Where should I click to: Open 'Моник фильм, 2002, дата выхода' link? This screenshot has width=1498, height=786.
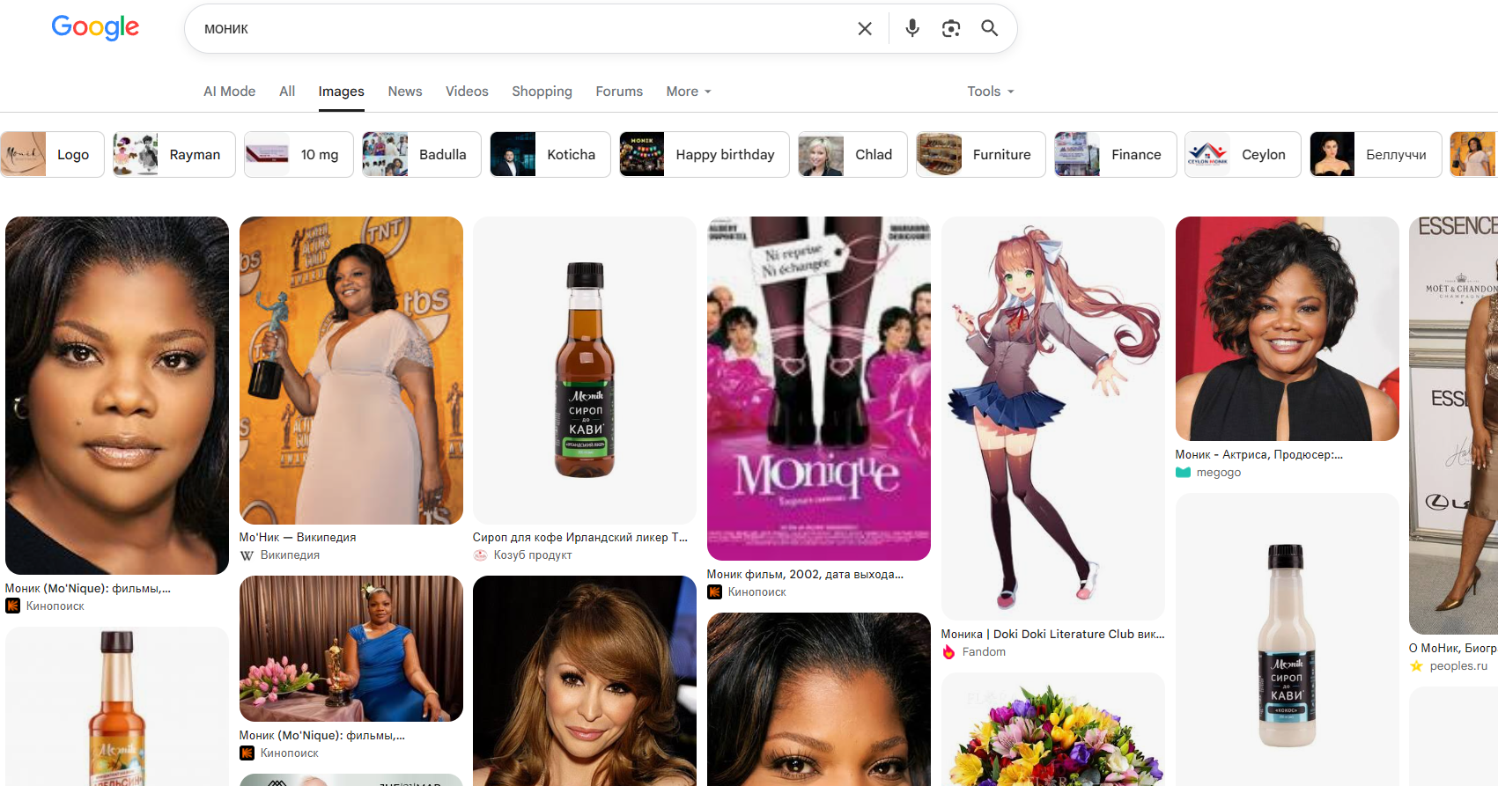click(x=806, y=574)
